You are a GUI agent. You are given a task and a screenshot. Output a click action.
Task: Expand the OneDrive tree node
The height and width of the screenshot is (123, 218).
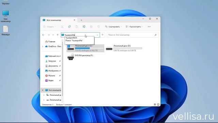(43, 46)
